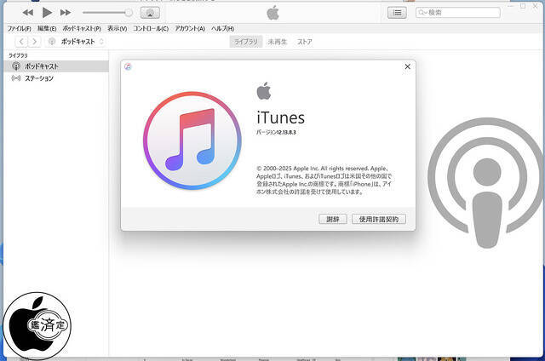Expand the ポッドキャスト media type dropdown

[x=82, y=41]
